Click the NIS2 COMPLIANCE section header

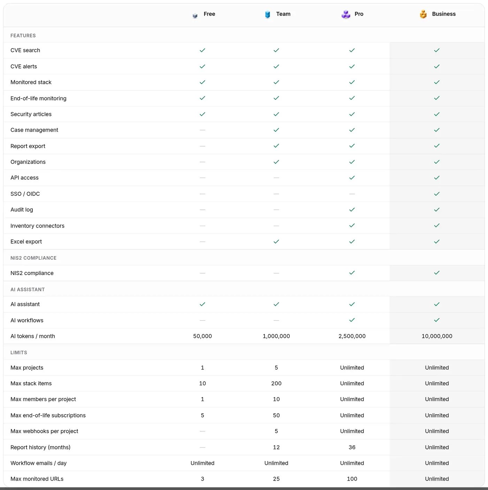coord(33,258)
